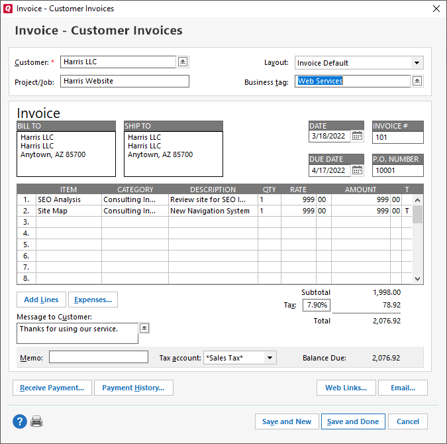
Task: Click the tax amount 78.92
Action: click(x=391, y=305)
